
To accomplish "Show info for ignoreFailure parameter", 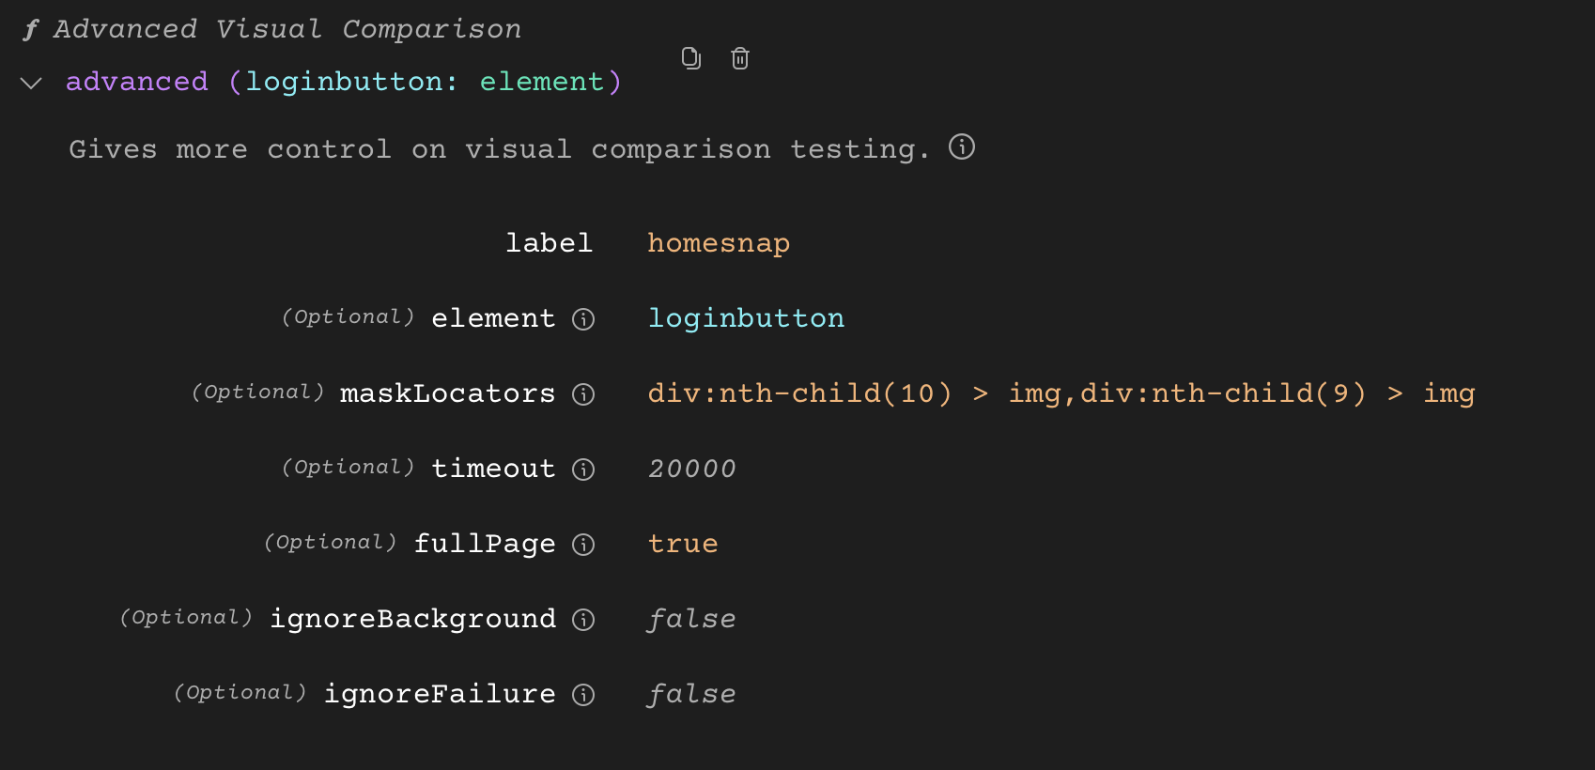I will (583, 695).
